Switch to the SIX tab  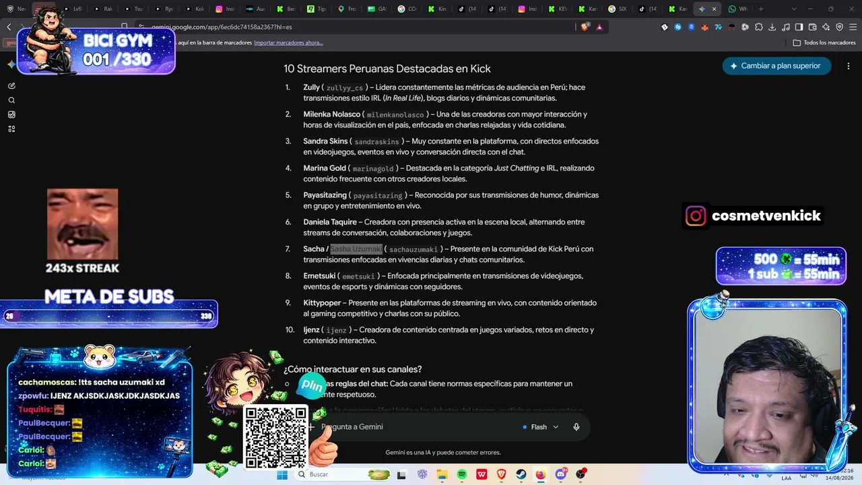[618, 9]
